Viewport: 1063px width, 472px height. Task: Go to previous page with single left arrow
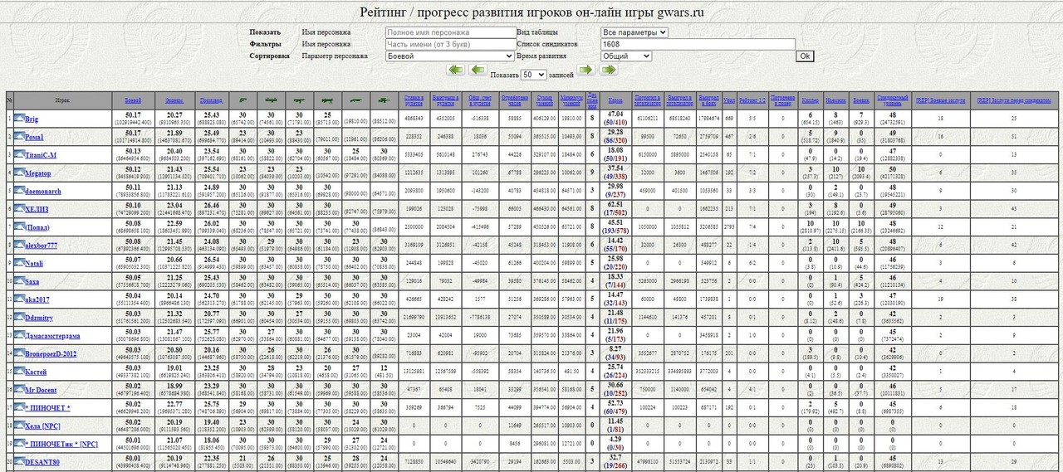(478, 70)
